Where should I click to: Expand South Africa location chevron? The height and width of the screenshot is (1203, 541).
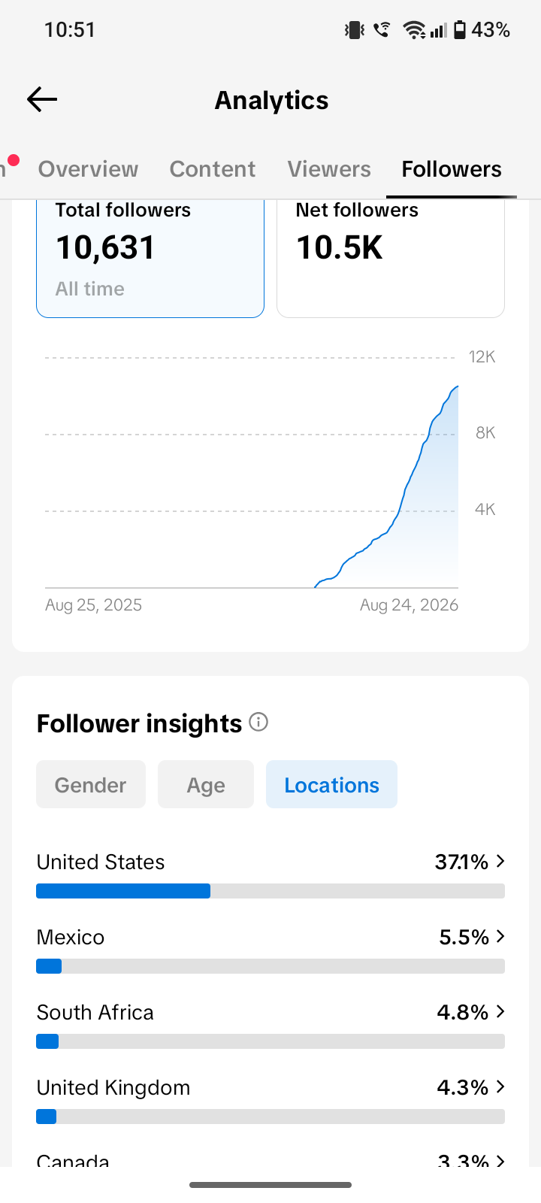500,1011
